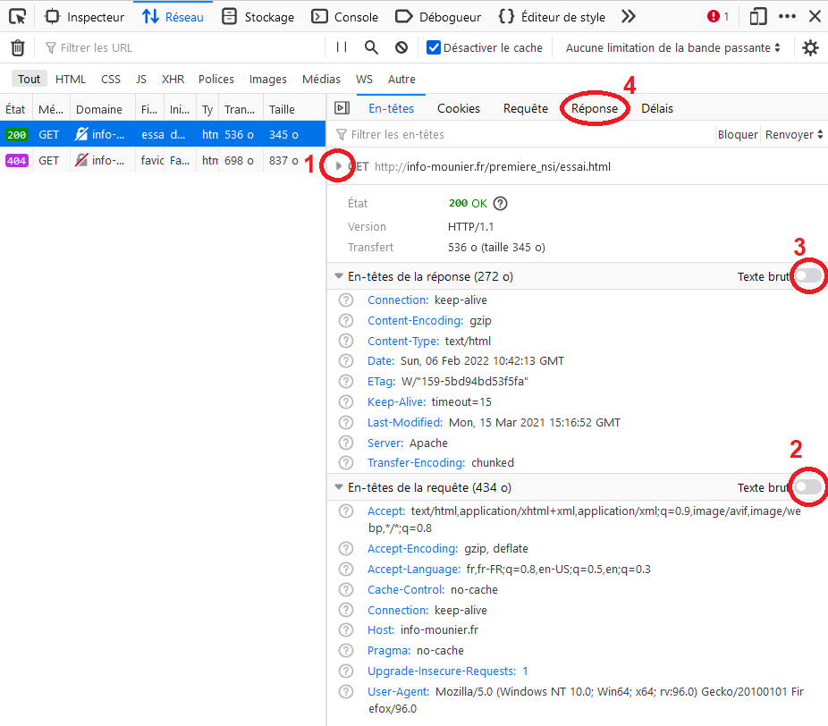Open bandwidth throttling dropdown

coord(672,47)
